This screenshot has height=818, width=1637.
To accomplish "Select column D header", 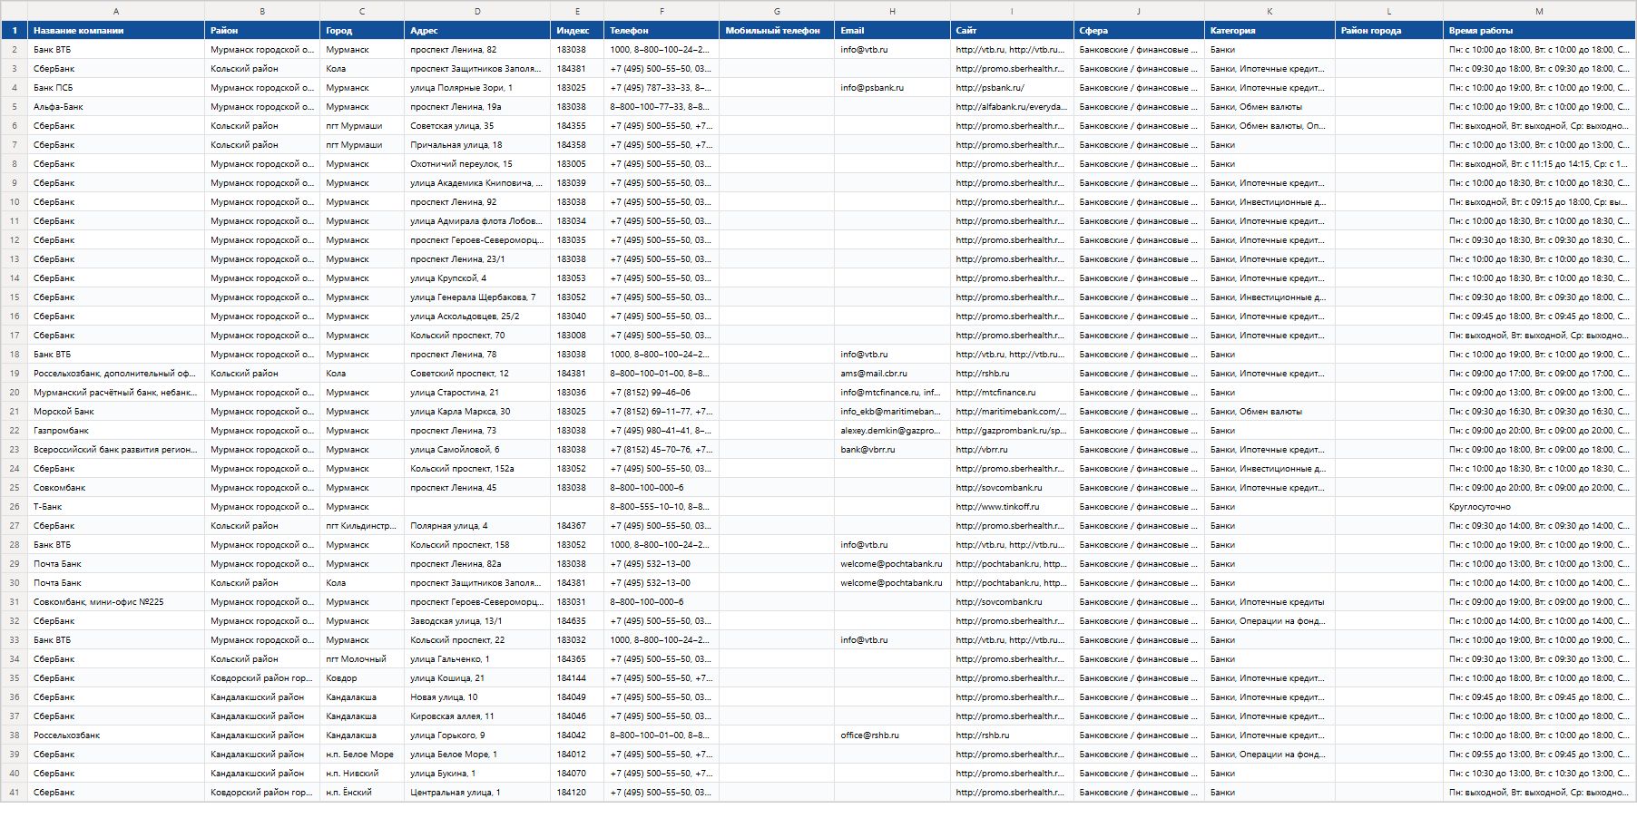I will (x=477, y=11).
